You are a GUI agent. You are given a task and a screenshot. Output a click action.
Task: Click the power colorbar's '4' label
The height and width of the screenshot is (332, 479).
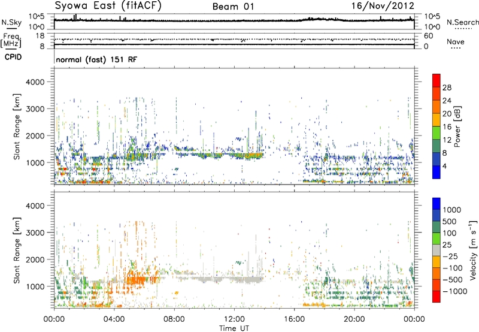coord(444,166)
